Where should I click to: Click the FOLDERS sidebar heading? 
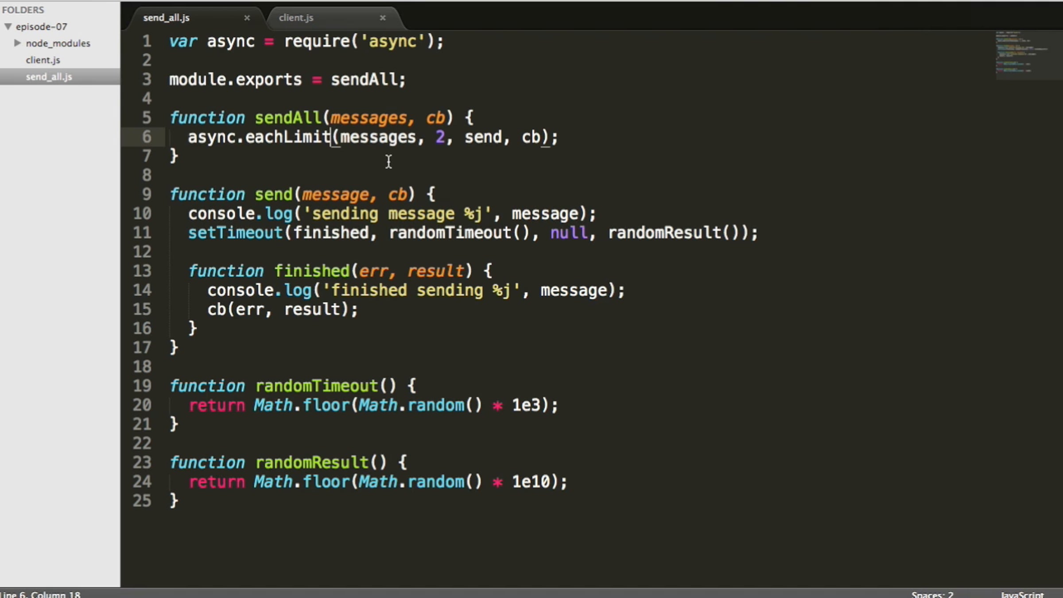click(23, 10)
